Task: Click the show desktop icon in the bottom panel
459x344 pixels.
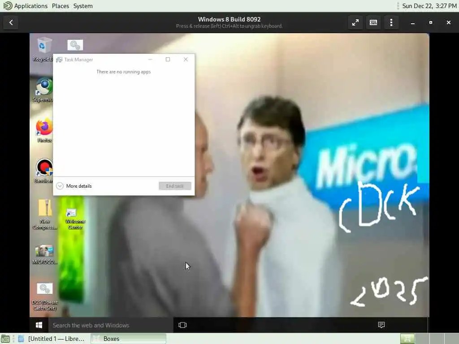Action: [x=5, y=339]
